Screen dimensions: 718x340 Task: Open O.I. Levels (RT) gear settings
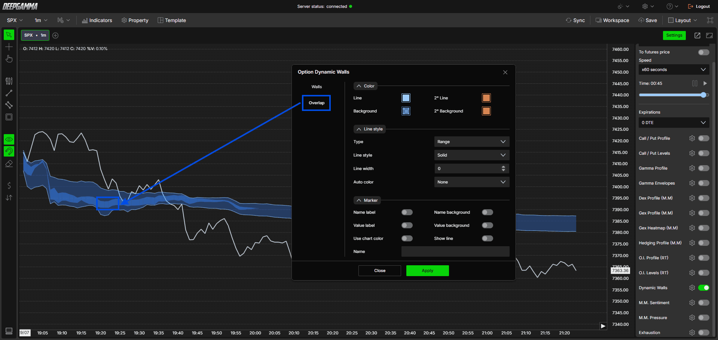click(x=692, y=273)
